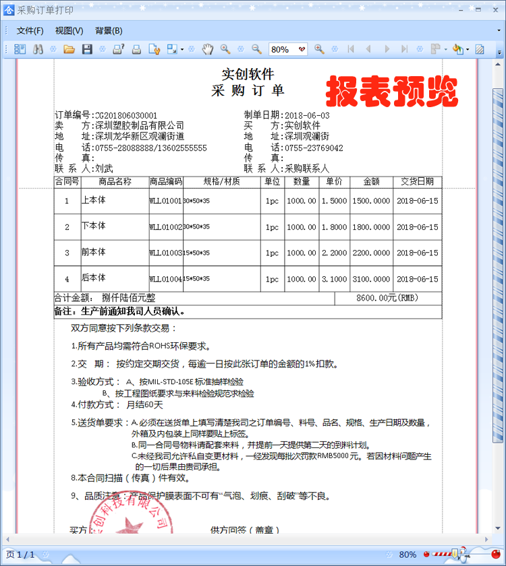This screenshot has width=506, height=566.
Task: Click the multiple pages layout icon
Action: coord(436,49)
